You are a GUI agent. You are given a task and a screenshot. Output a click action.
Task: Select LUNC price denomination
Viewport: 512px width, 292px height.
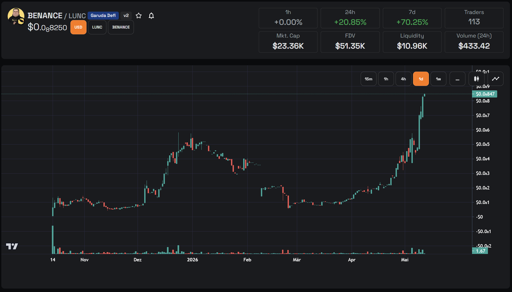click(97, 27)
